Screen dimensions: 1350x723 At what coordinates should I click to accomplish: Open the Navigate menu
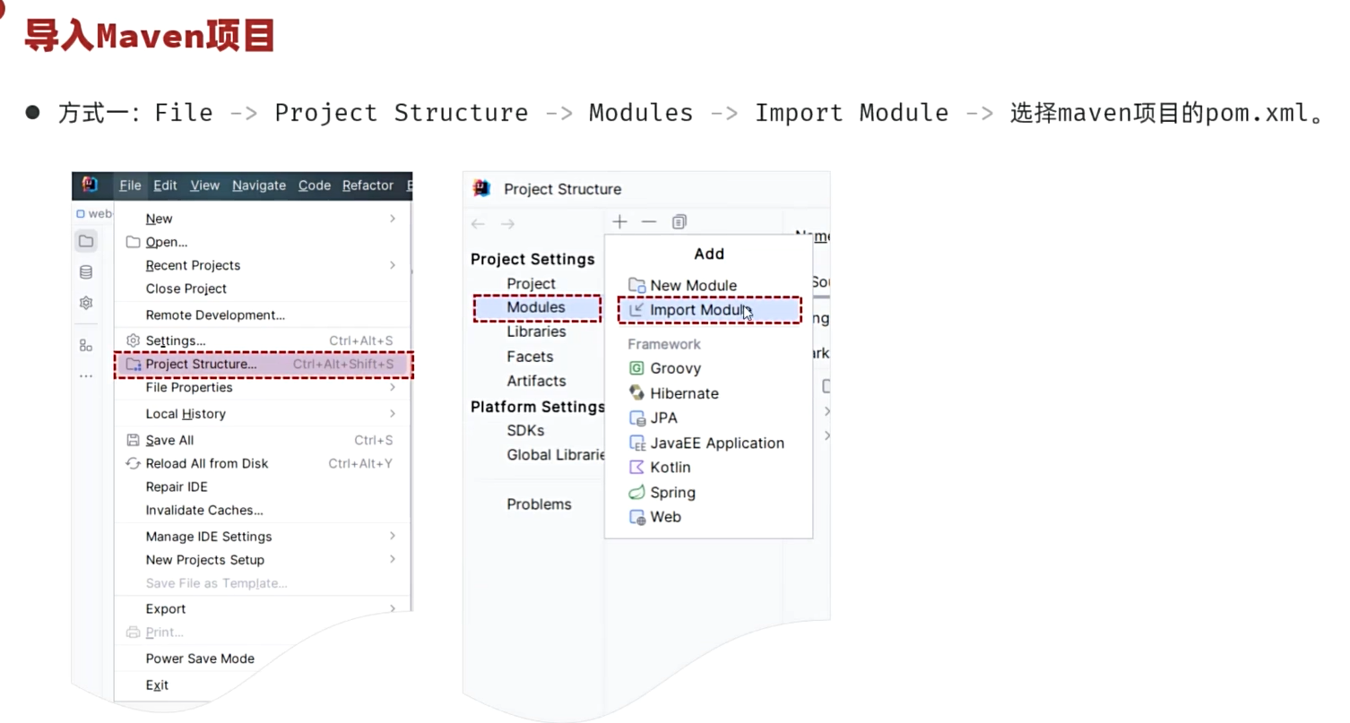click(259, 185)
